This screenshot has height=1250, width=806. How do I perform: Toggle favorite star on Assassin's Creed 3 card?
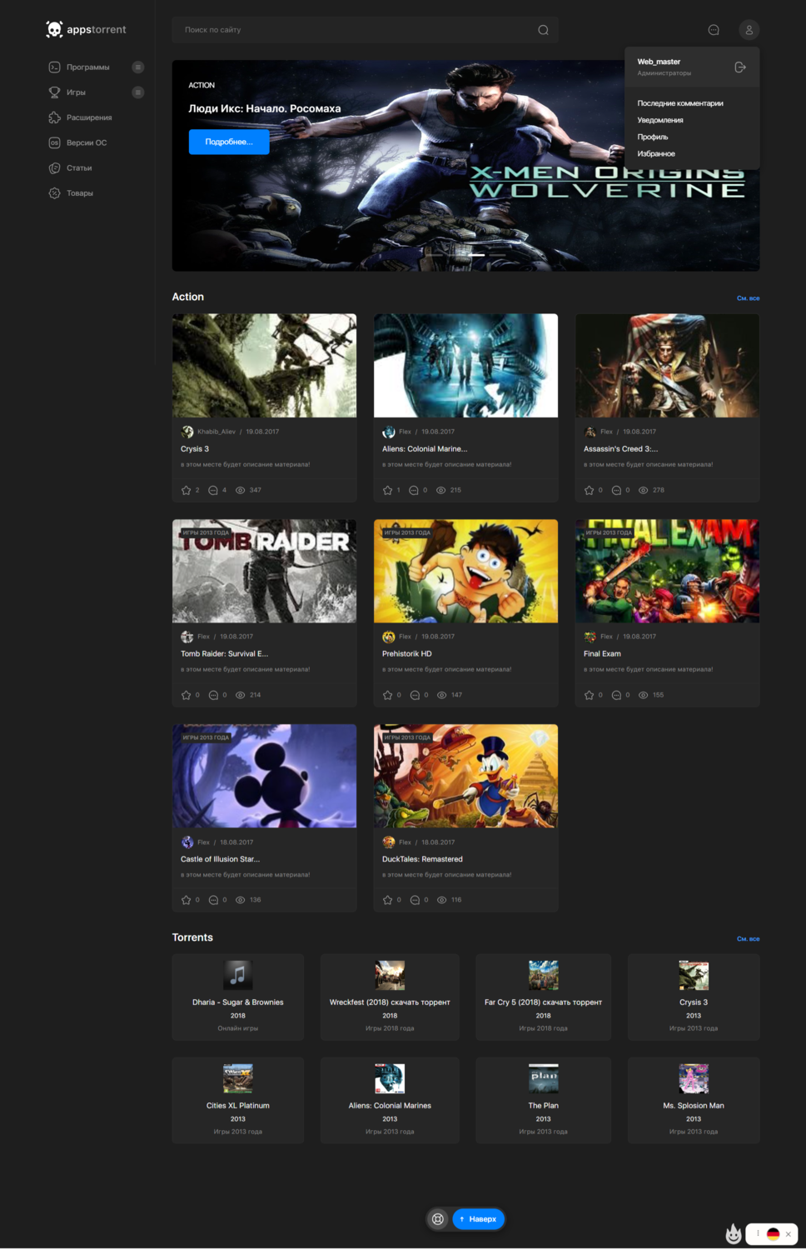pos(589,490)
